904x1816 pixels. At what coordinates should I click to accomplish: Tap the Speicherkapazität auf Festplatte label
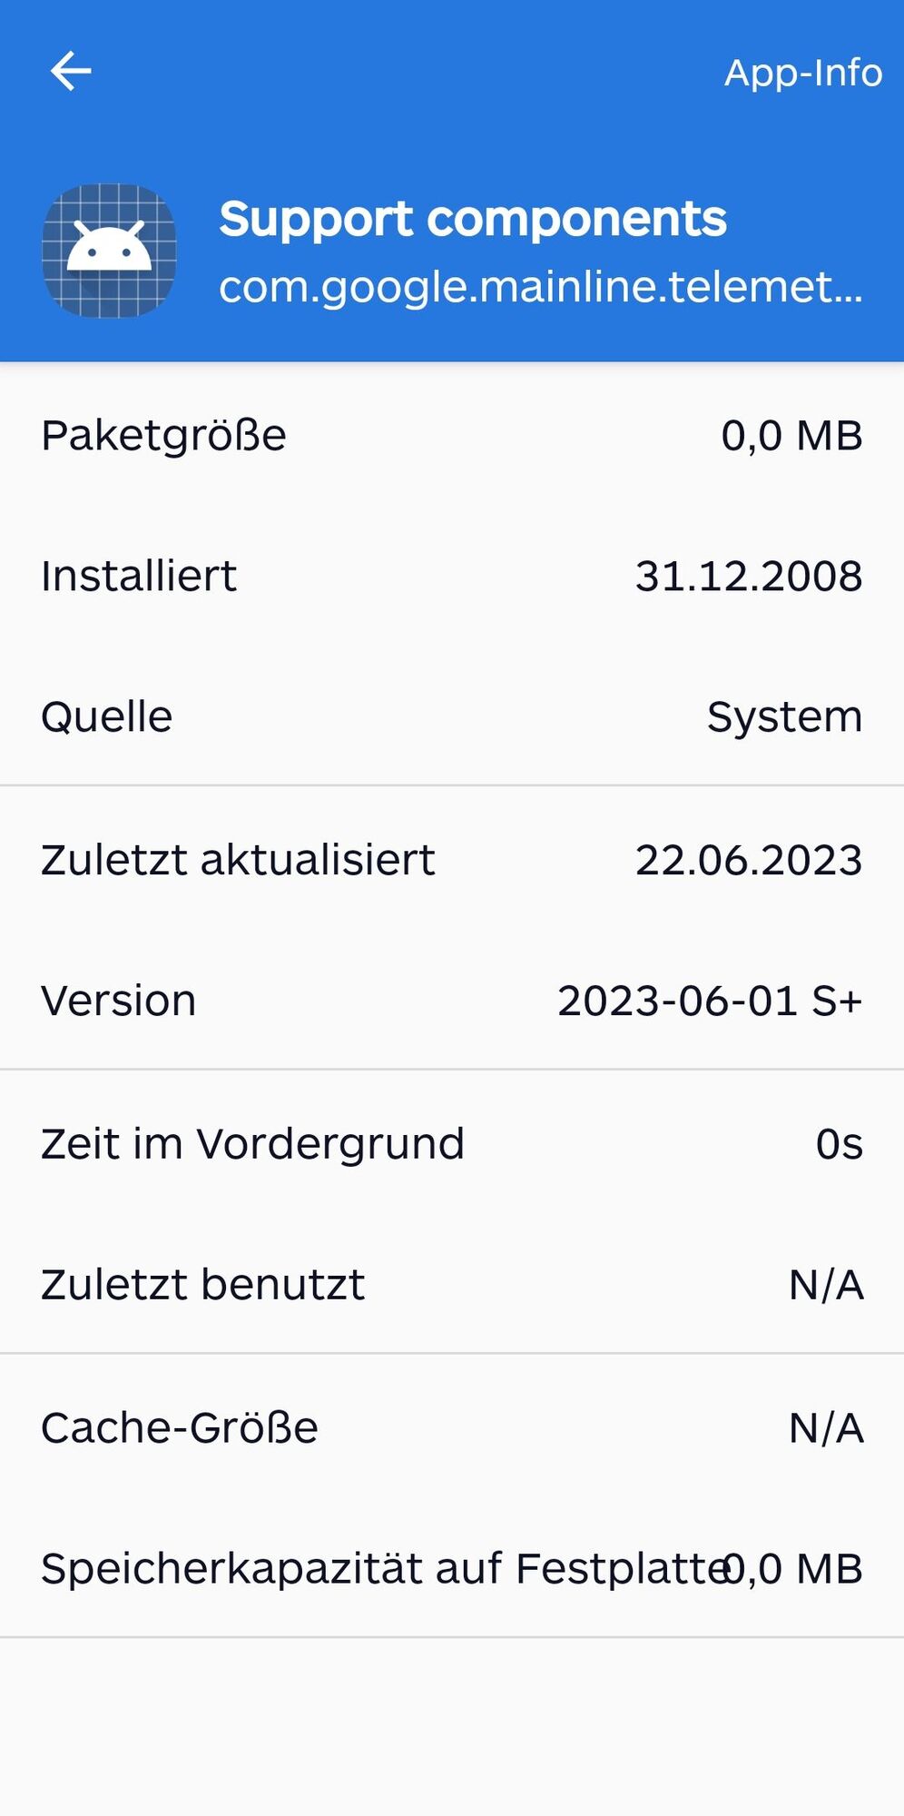pos(381,1568)
